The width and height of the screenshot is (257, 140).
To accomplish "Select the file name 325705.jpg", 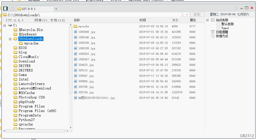I will point(86,87).
